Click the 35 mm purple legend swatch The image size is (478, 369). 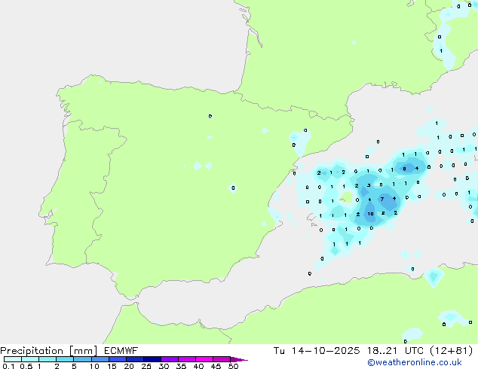coord(186,360)
